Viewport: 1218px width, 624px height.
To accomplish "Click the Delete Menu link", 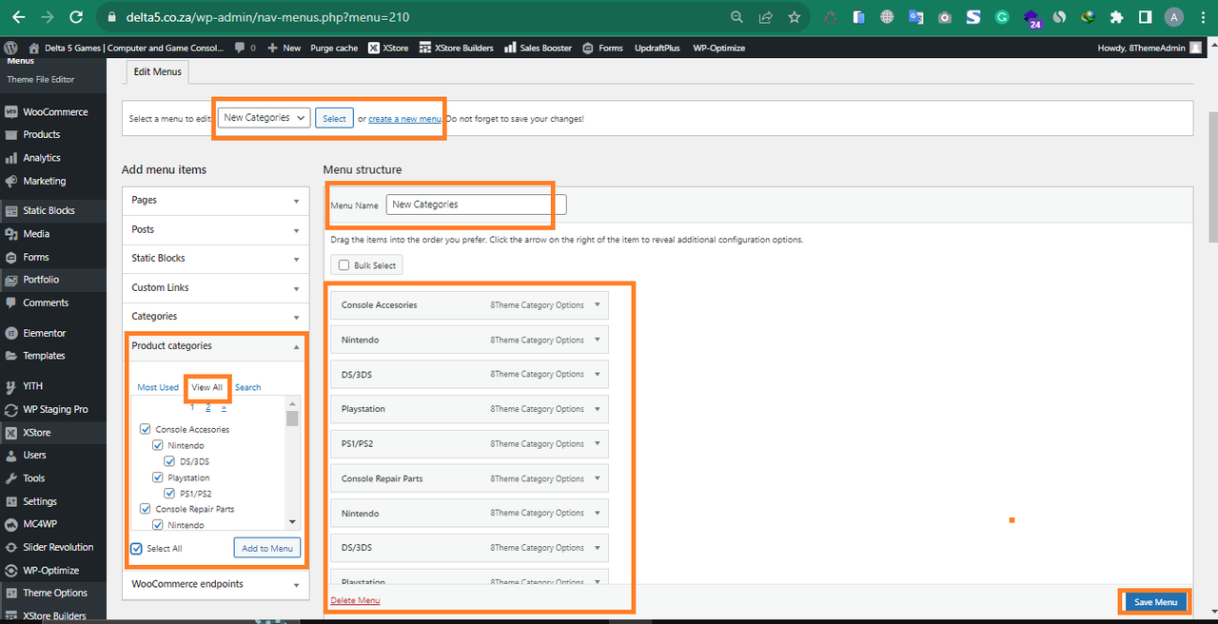I will [x=355, y=600].
